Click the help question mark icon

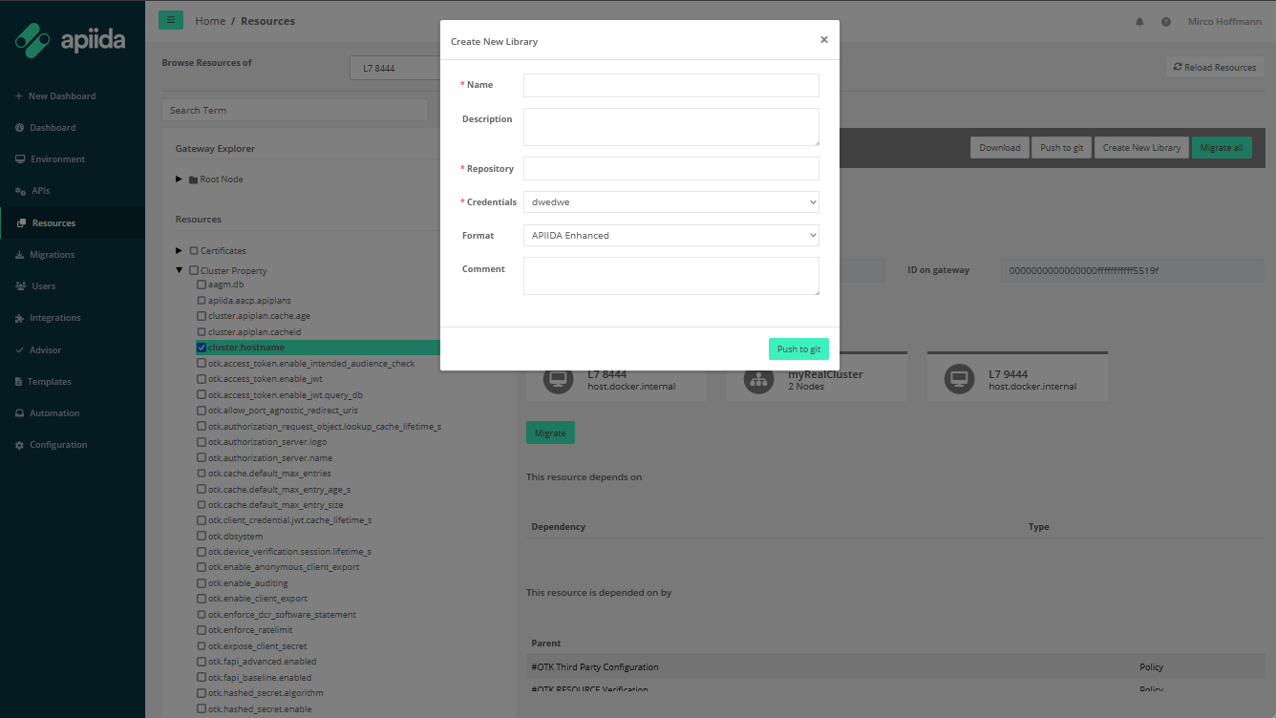coord(1166,22)
